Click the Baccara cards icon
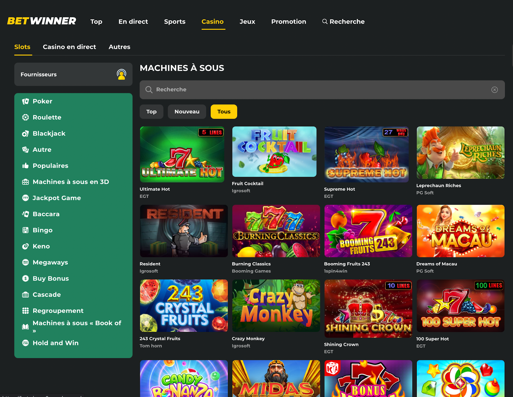 point(25,214)
